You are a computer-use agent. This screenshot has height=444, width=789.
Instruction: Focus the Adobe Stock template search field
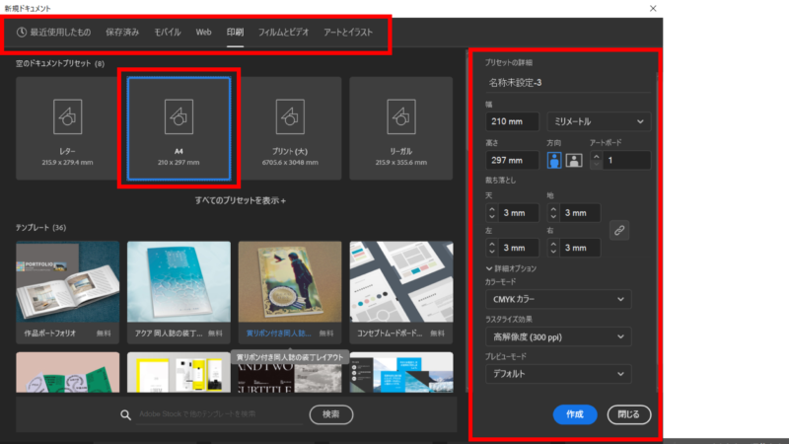coord(220,414)
